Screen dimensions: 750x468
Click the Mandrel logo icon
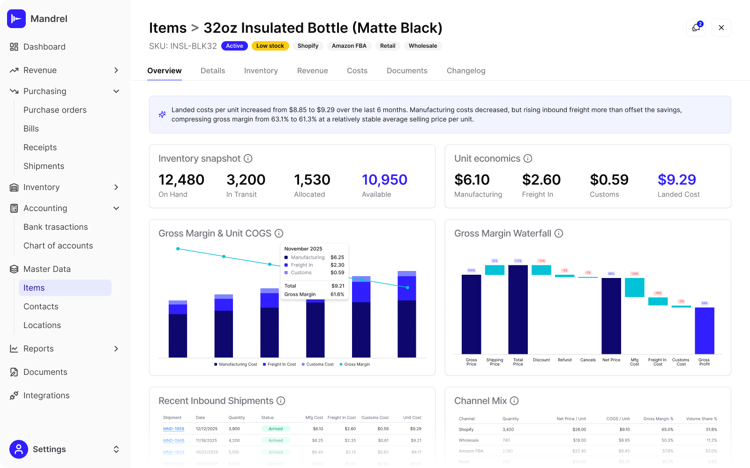(16, 19)
